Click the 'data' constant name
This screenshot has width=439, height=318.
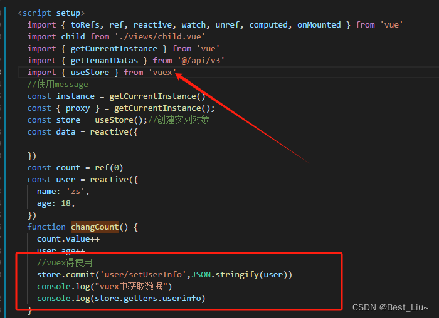pyautogui.click(x=66, y=132)
